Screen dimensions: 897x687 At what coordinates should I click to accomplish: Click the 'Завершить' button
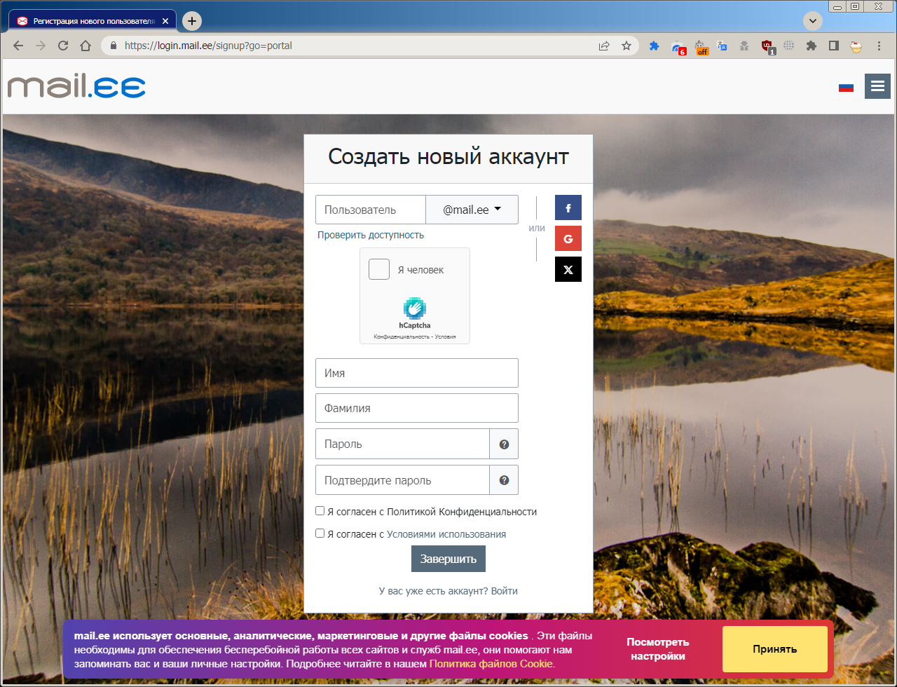[448, 559]
